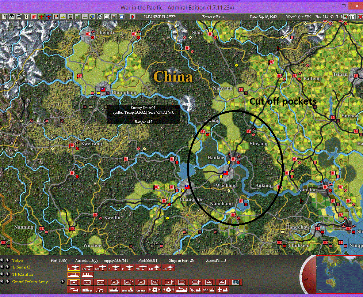
Task: Click the rising sun flag toolbar icon
Action: (34, 17)
